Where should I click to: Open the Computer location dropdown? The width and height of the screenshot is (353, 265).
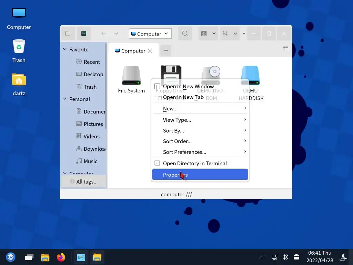click(x=150, y=33)
